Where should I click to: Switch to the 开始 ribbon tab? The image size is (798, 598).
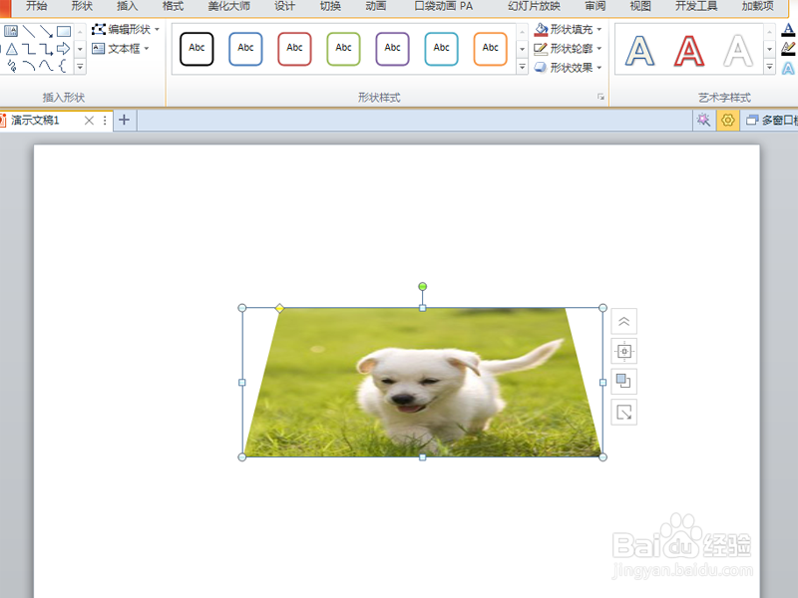click(x=36, y=6)
